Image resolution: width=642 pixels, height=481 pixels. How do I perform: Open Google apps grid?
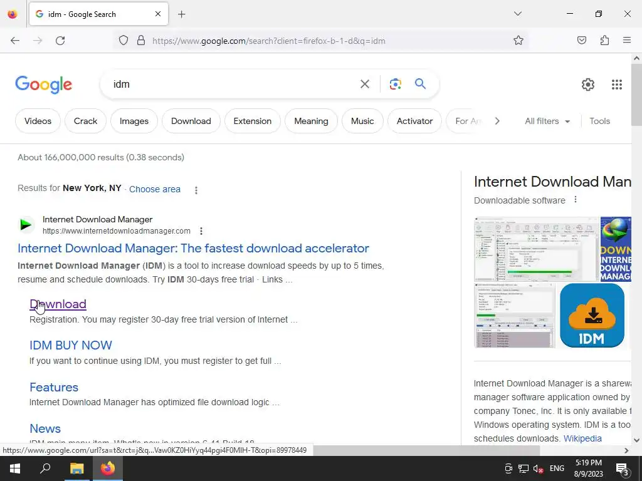[x=617, y=85]
